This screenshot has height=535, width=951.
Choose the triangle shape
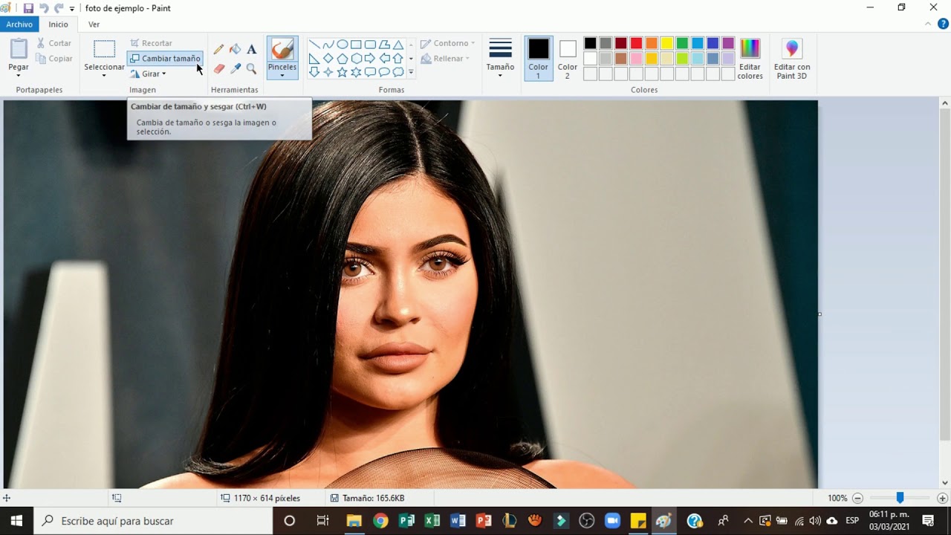tap(398, 45)
